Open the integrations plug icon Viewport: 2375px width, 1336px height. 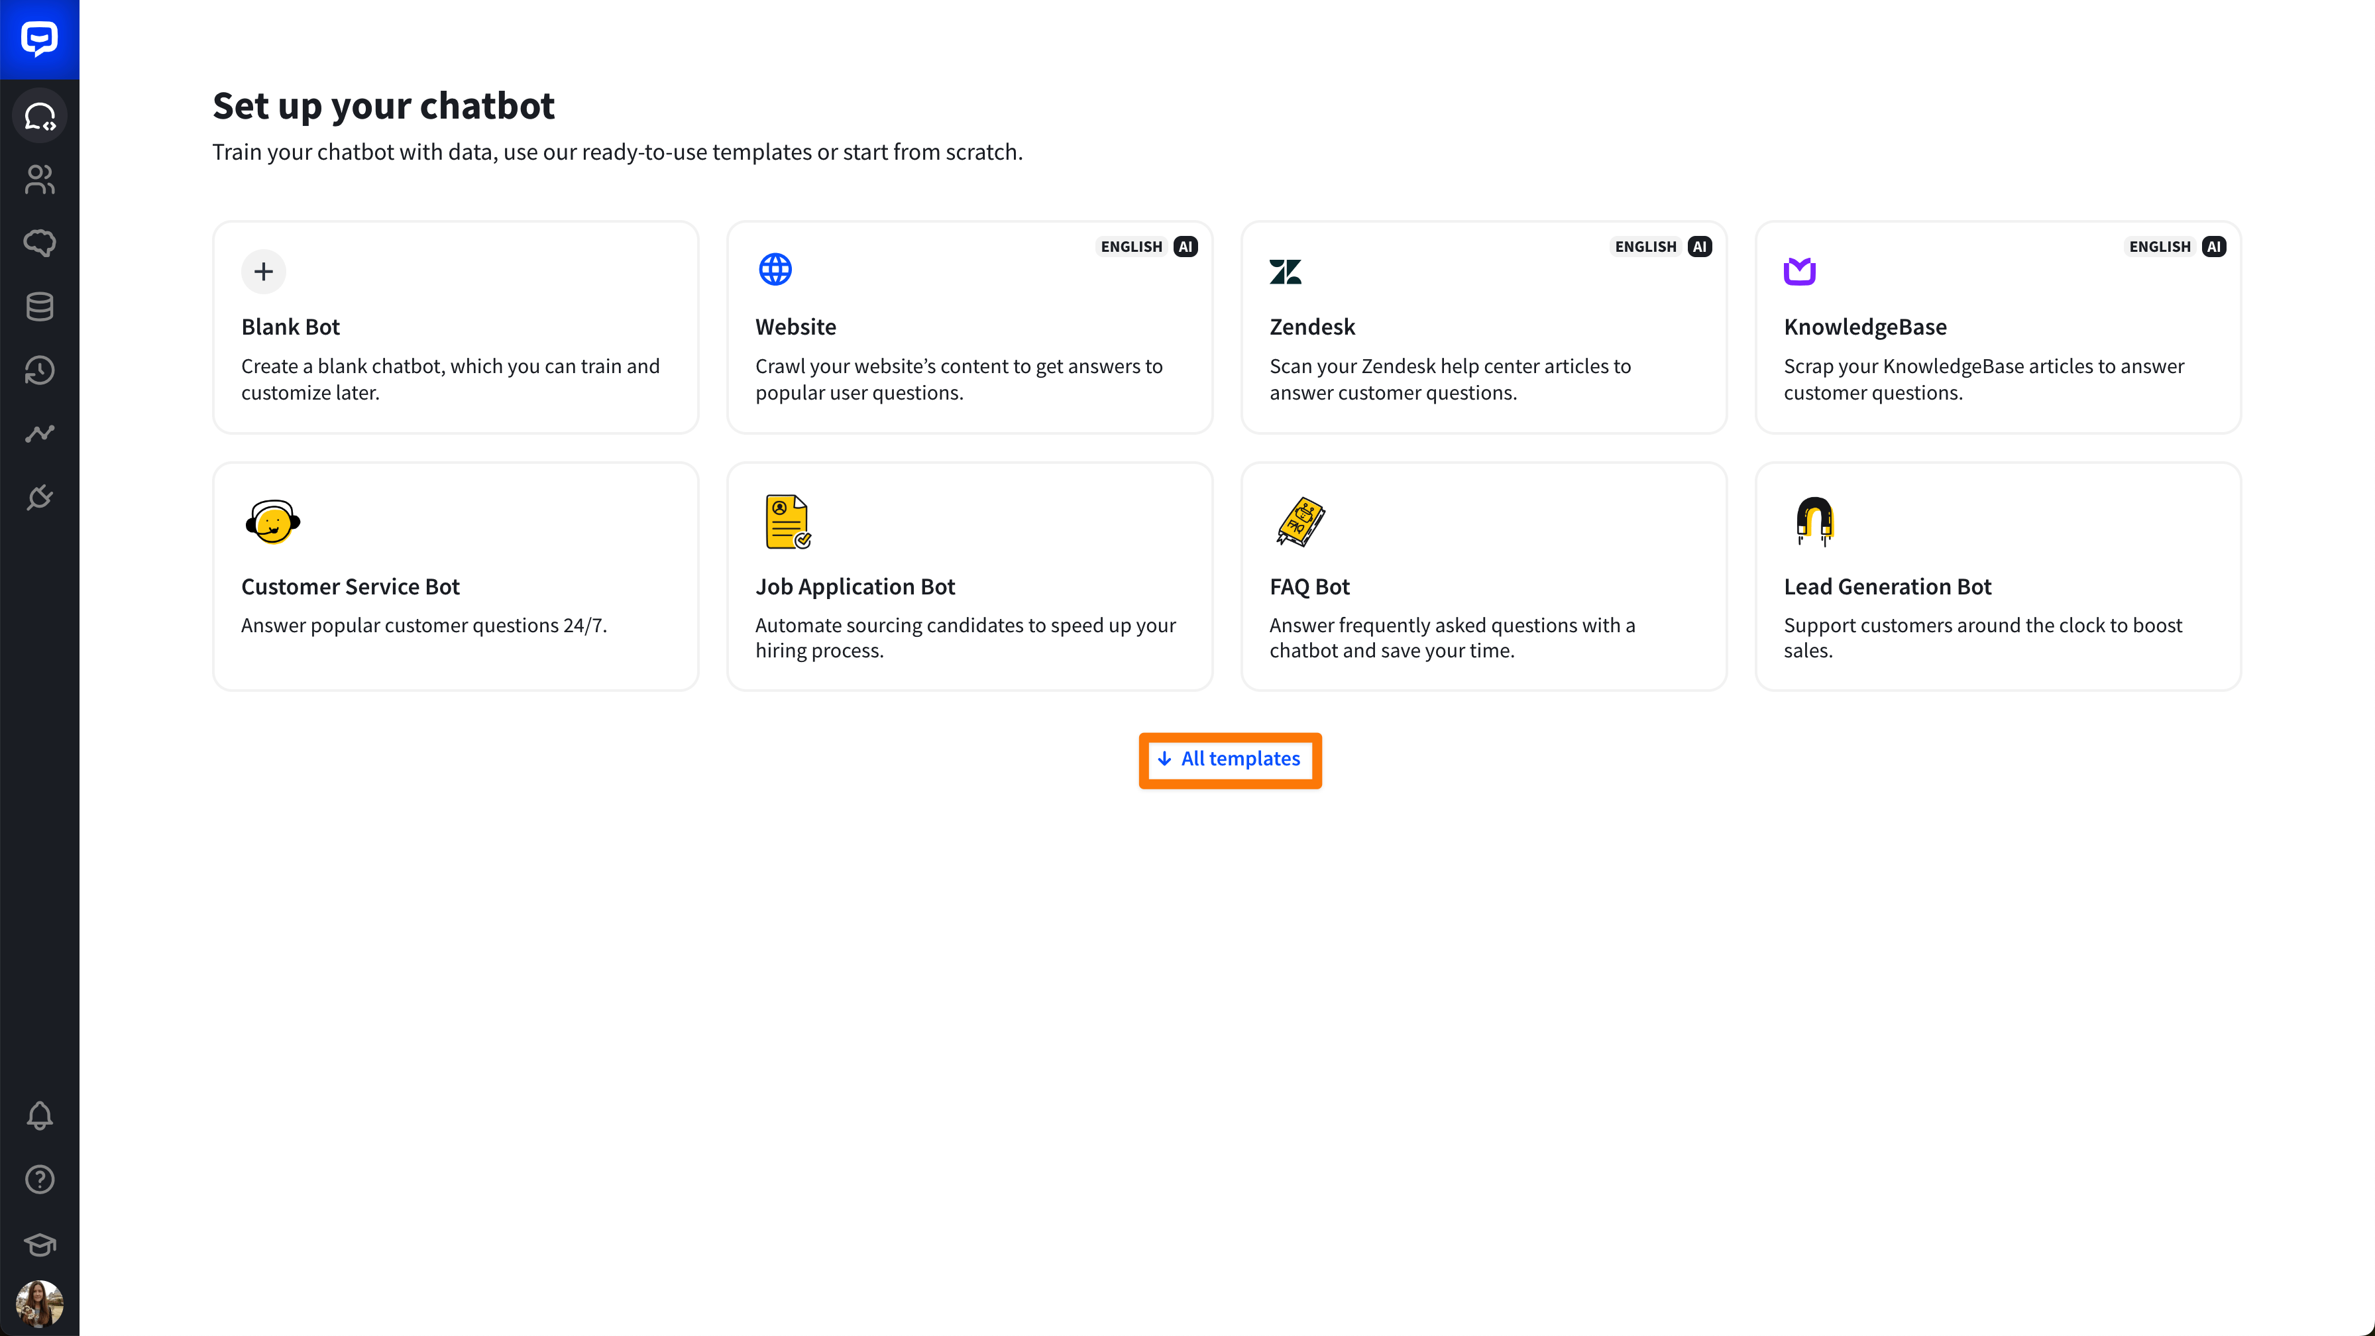point(40,498)
